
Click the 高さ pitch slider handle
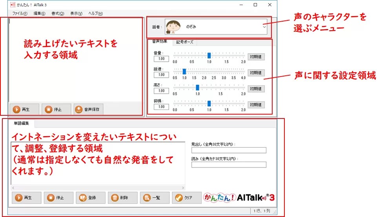(x=197, y=88)
